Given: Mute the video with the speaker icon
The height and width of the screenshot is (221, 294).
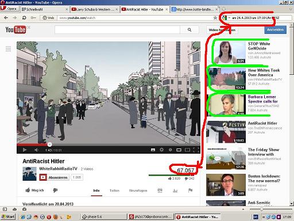Looking at the screenshot, I should 36,150.
